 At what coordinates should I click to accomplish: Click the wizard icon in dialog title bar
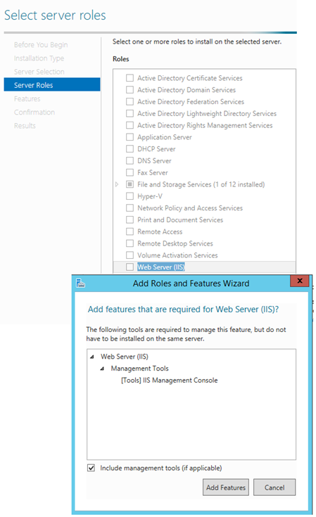[x=81, y=283]
